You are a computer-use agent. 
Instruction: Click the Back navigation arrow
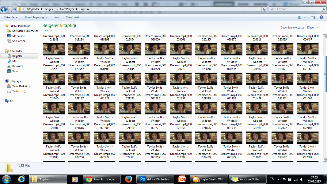point(4,9)
